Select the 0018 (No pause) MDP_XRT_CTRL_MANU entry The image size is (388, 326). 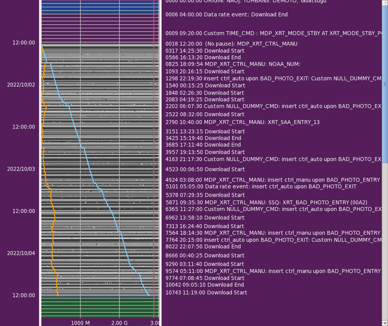231,44
